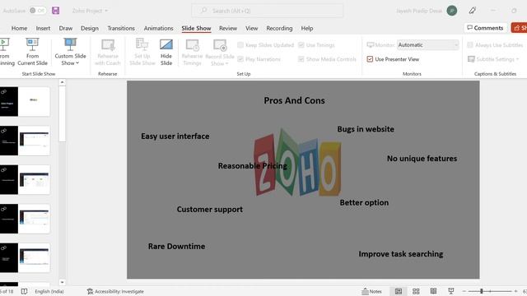Image resolution: width=527 pixels, height=296 pixels.
Task: Click Rehearse with Coach
Action: [108, 52]
